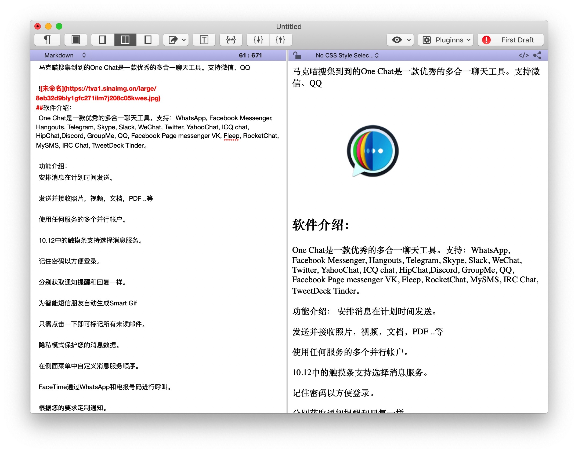Image resolution: width=578 pixels, height=453 pixels.
Task: Open the Pluginns dropdown menu
Action: pyautogui.click(x=446, y=40)
